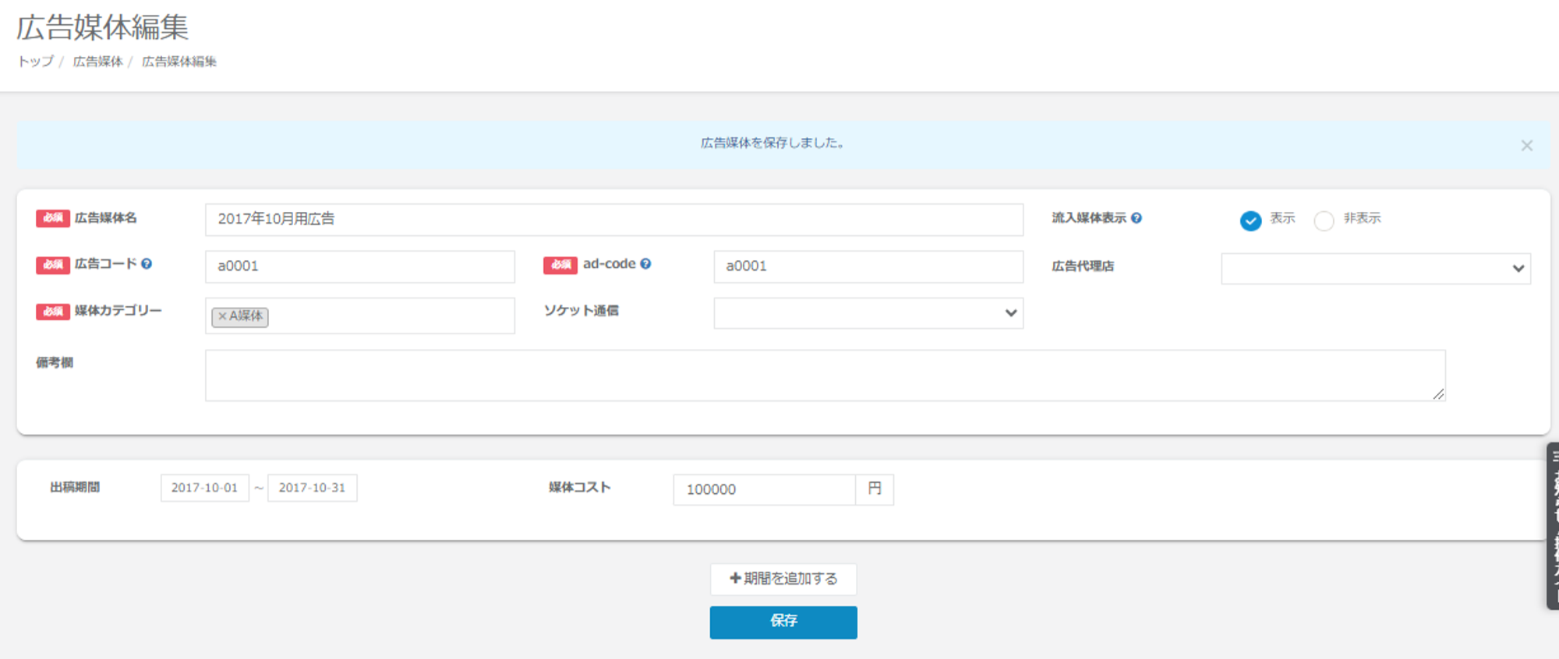Click the start date 2017-10-01 field
The height and width of the screenshot is (659, 1559).
pos(204,488)
